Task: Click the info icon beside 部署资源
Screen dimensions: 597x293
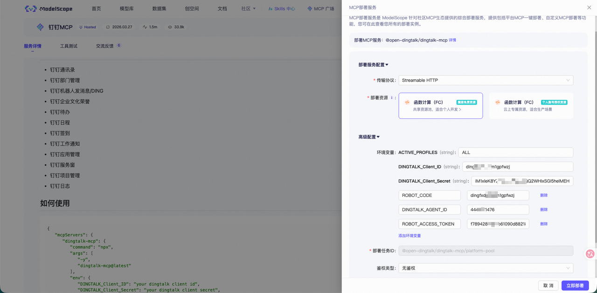Action: pyautogui.click(x=392, y=98)
